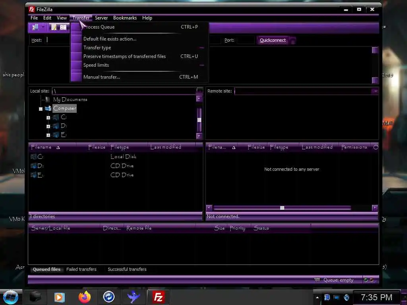Select the E: CD Drive row
407x305 pixels.
(115, 175)
